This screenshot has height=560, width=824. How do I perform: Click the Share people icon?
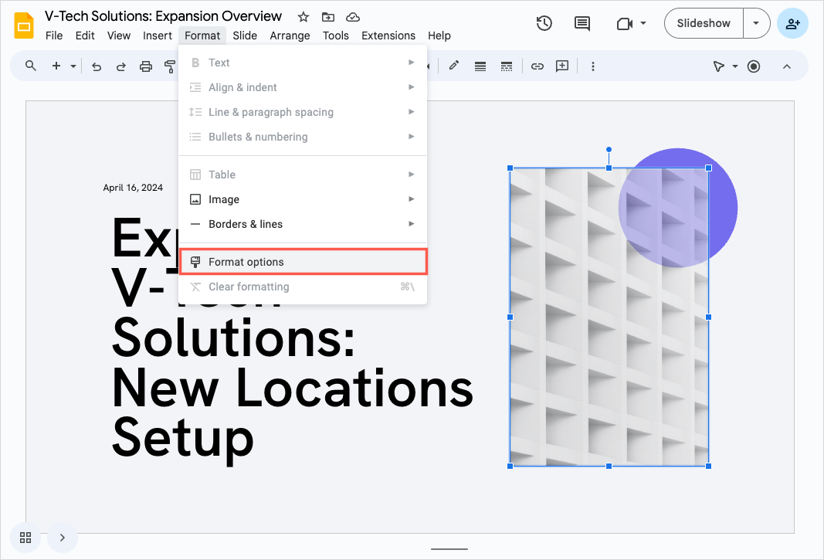click(792, 23)
